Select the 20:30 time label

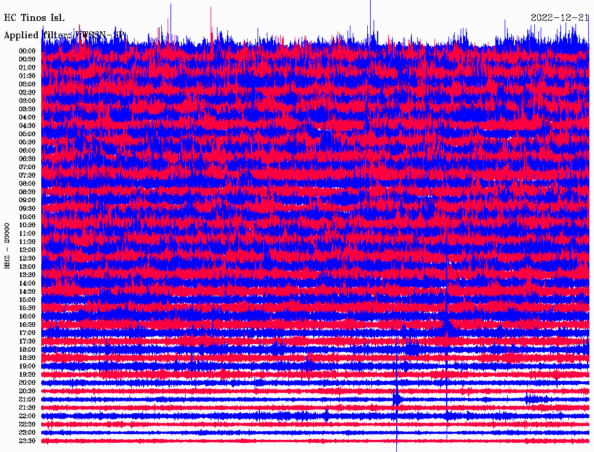(x=27, y=391)
